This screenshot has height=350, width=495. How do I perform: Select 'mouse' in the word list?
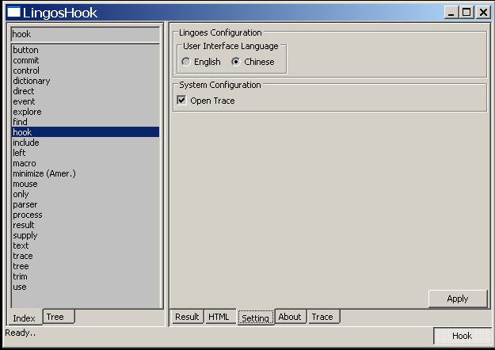(x=86, y=184)
